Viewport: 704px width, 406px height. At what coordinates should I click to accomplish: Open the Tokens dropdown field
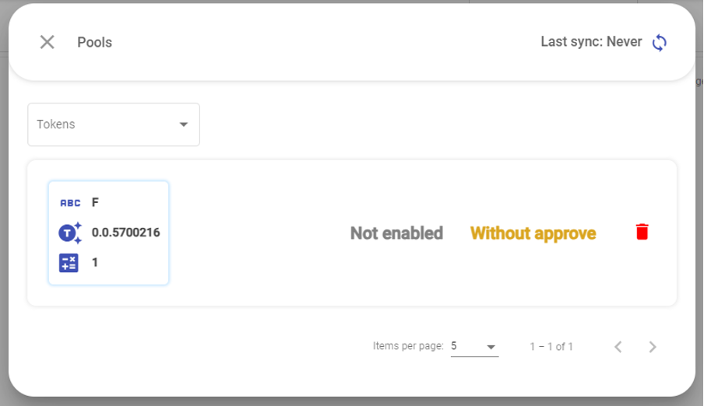click(105, 124)
